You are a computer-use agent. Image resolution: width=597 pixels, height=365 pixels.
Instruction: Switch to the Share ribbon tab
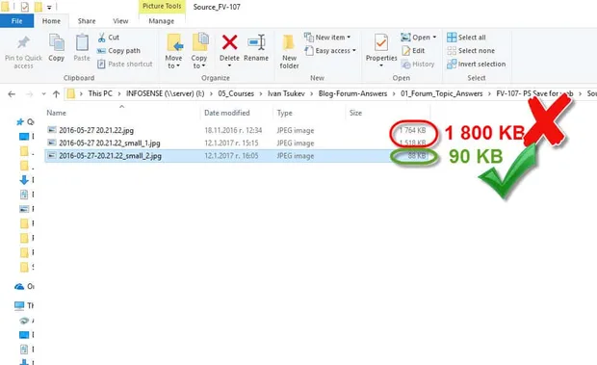coord(87,21)
